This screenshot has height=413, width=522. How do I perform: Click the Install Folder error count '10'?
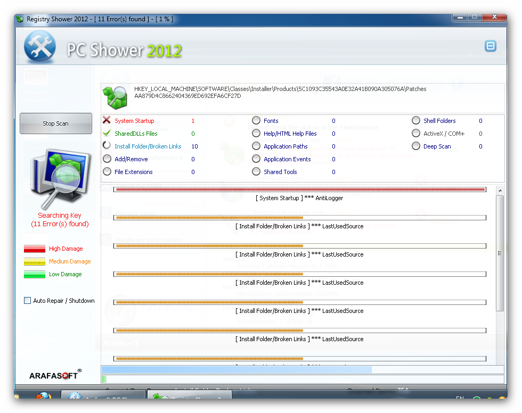195,146
